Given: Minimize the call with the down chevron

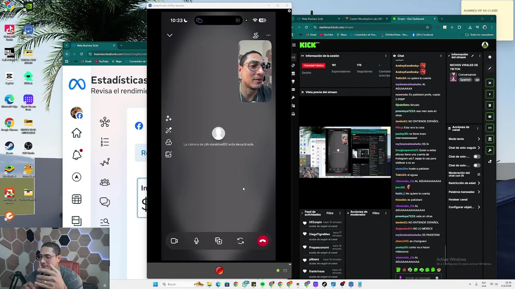Looking at the screenshot, I should (170, 35).
